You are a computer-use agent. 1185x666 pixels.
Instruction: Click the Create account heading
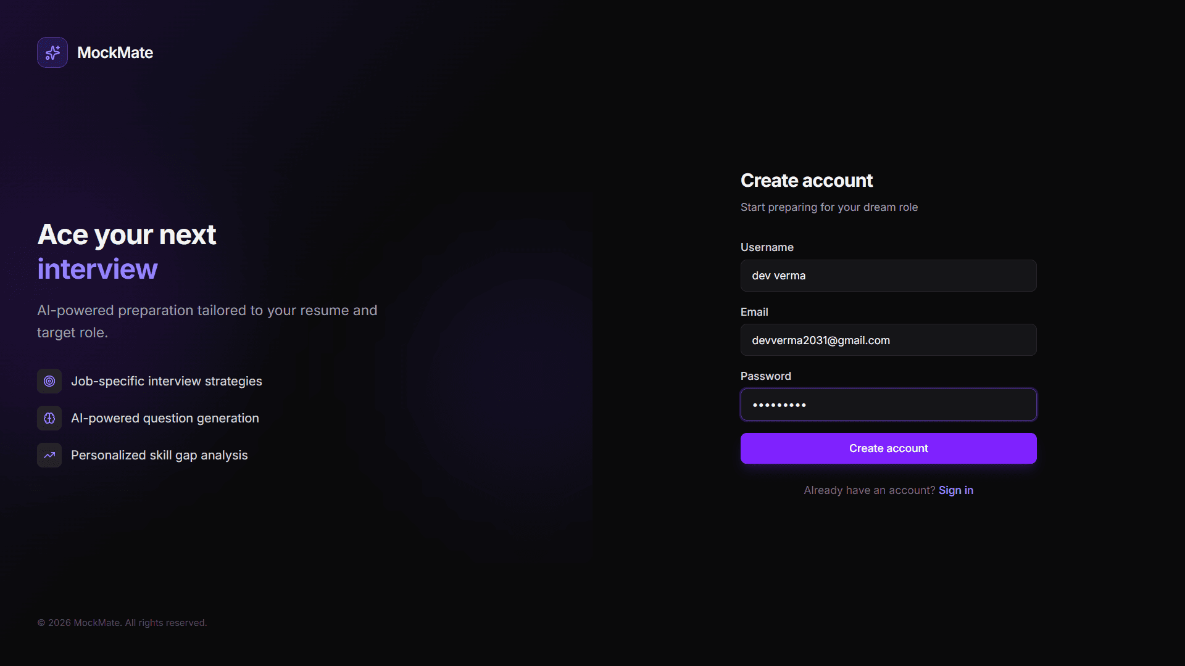pyautogui.click(x=806, y=180)
